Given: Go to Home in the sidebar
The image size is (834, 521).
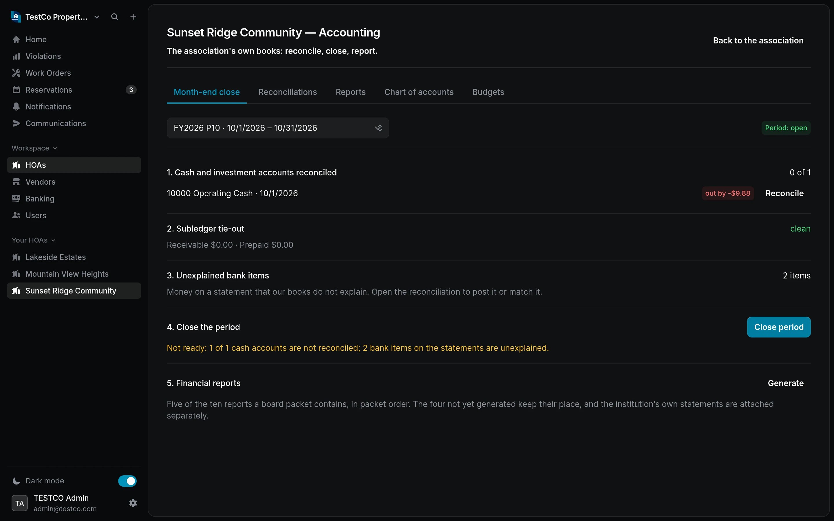Looking at the screenshot, I should [74, 40].
